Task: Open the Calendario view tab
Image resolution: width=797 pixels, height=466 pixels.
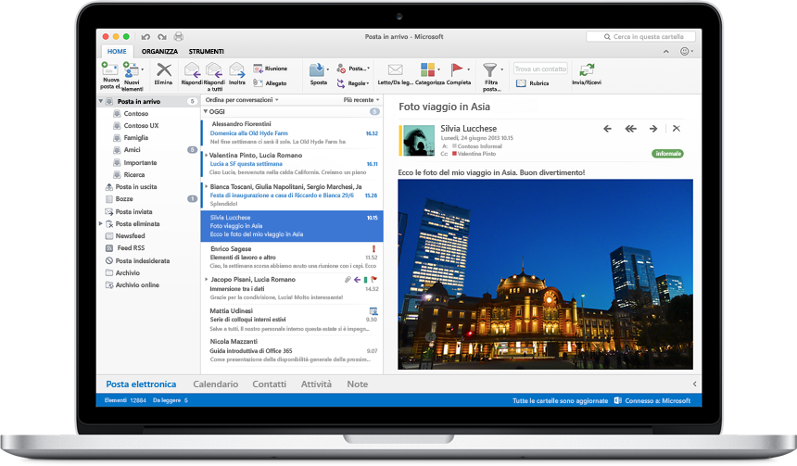Action: 214,384
